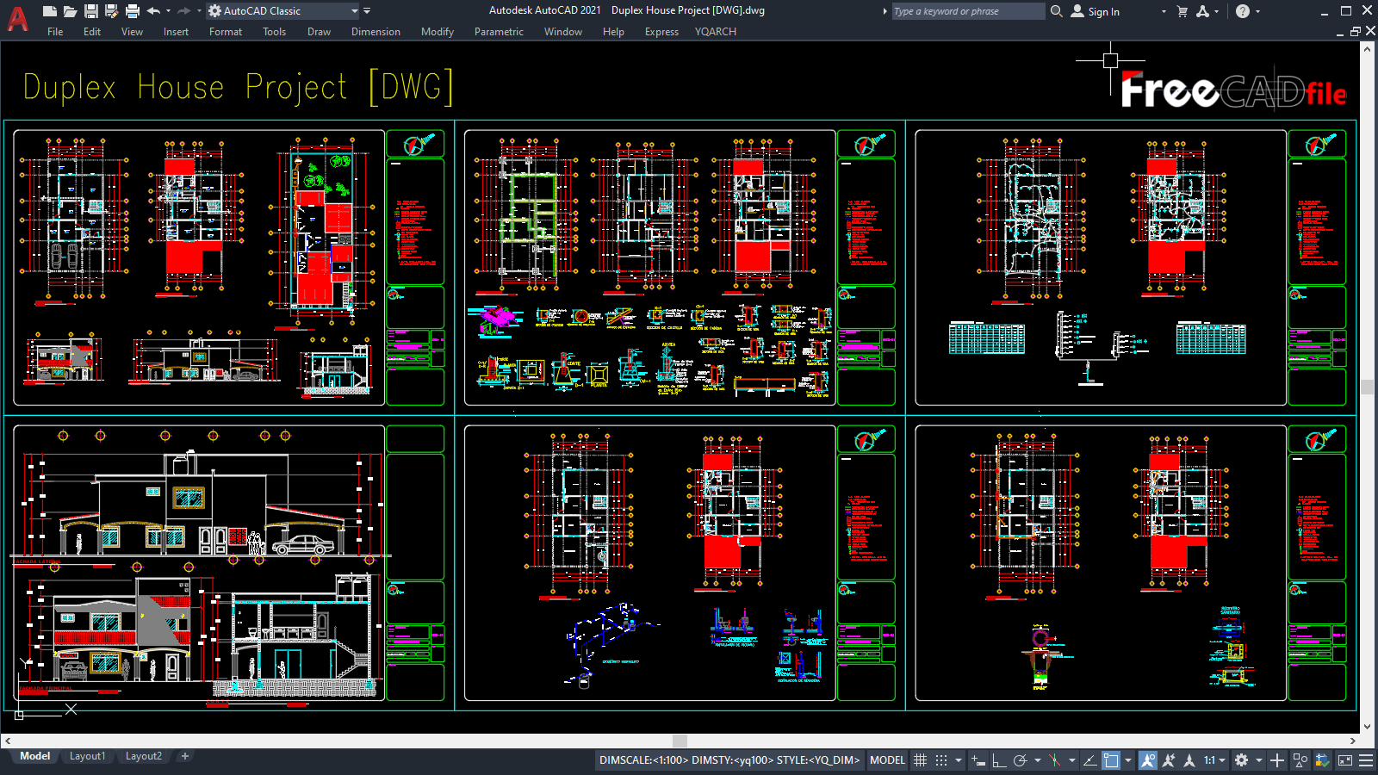The image size is (1378, 775).
Task: Open snap mode settings dropdown arrow
Action: click(x=959, y=760)
